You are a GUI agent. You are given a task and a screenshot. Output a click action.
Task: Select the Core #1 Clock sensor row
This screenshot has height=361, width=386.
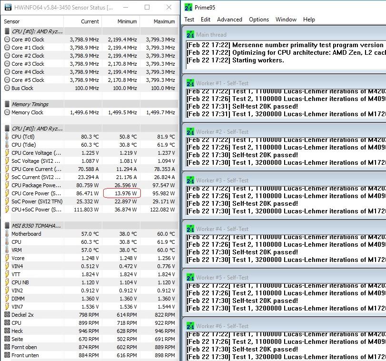coord(90,48)
